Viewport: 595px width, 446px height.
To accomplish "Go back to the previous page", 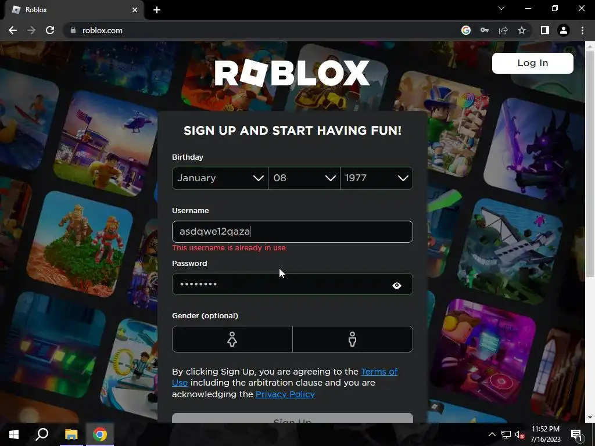I will pos(13,30).
